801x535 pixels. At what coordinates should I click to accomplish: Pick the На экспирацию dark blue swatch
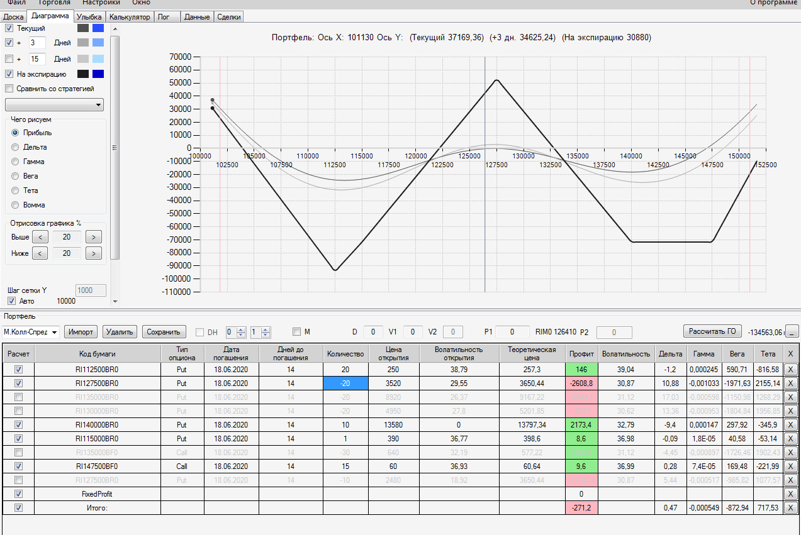pyautogui.click(x=98, y=74)
